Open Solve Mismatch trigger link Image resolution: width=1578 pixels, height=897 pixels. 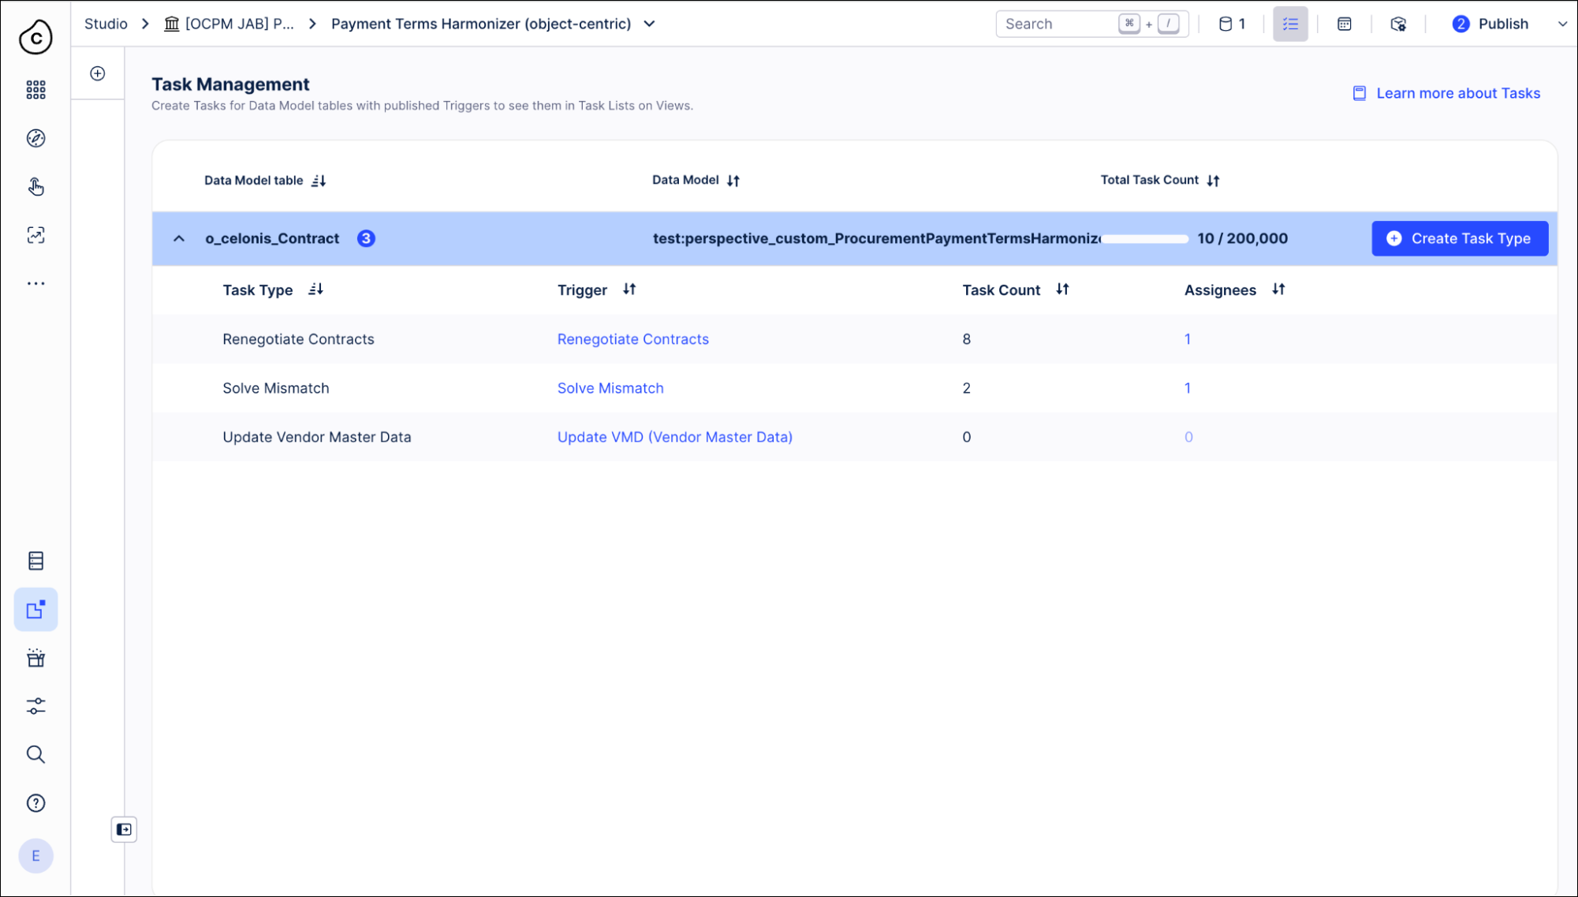pos(610,388)
